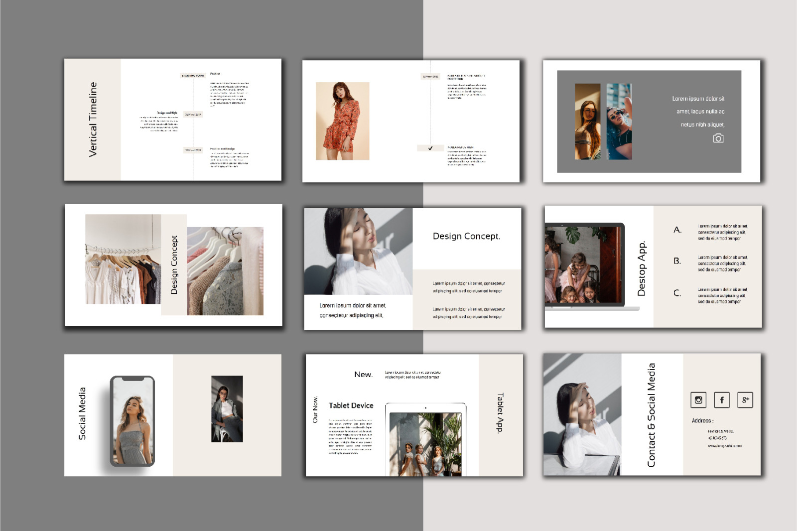Click the laptop mockup on the Destop App slide
This screenshot has height=531, width=797.
584,265
